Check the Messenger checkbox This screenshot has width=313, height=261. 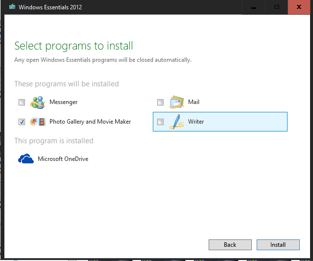click(22, 102)
